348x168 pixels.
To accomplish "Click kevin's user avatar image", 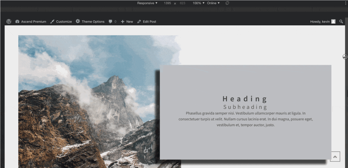I will pyautogui.click(x=333, y=22).
